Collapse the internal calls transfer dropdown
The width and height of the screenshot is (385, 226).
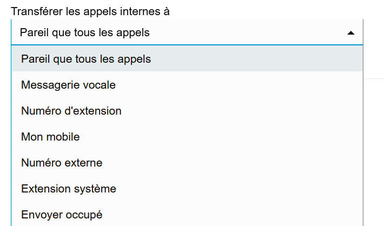[x=350, y=33]
